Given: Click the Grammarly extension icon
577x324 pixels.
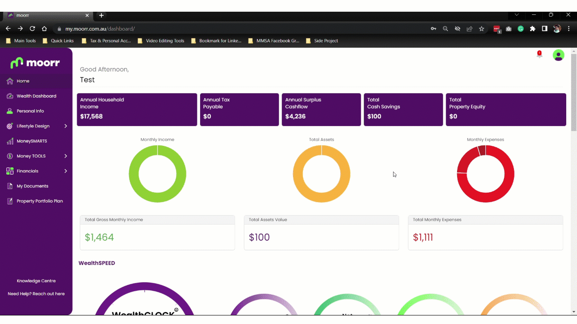Looking at the screenshot, I should click(x=521, y=29).
